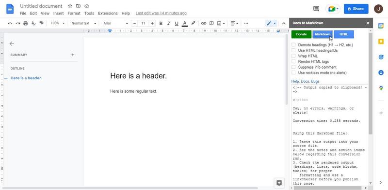
Task: Open the highlight color tool
Action: click(193, 23)
